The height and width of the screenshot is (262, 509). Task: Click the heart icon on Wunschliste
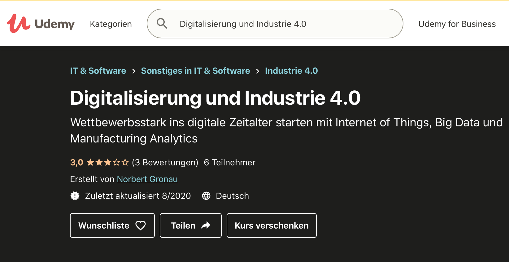[141, 225]
